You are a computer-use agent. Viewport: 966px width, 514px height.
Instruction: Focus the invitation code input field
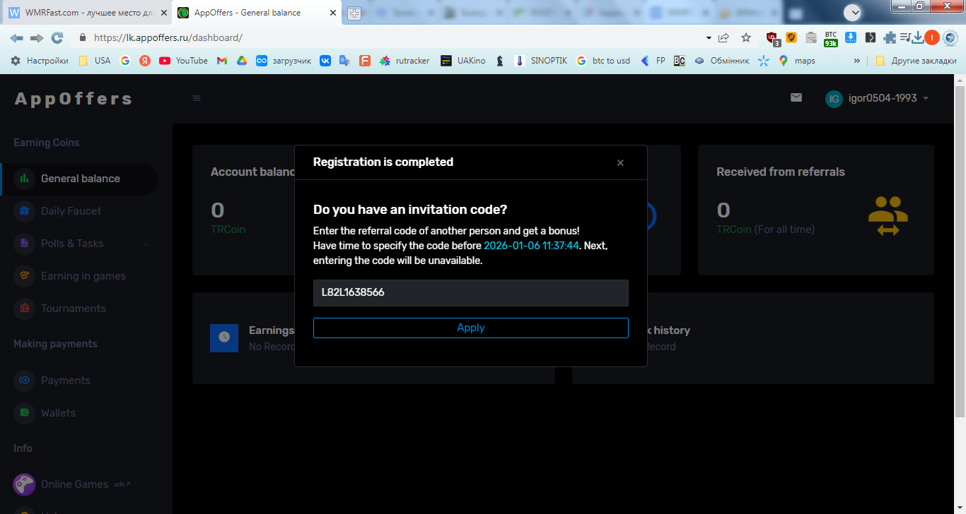point(470,292)
